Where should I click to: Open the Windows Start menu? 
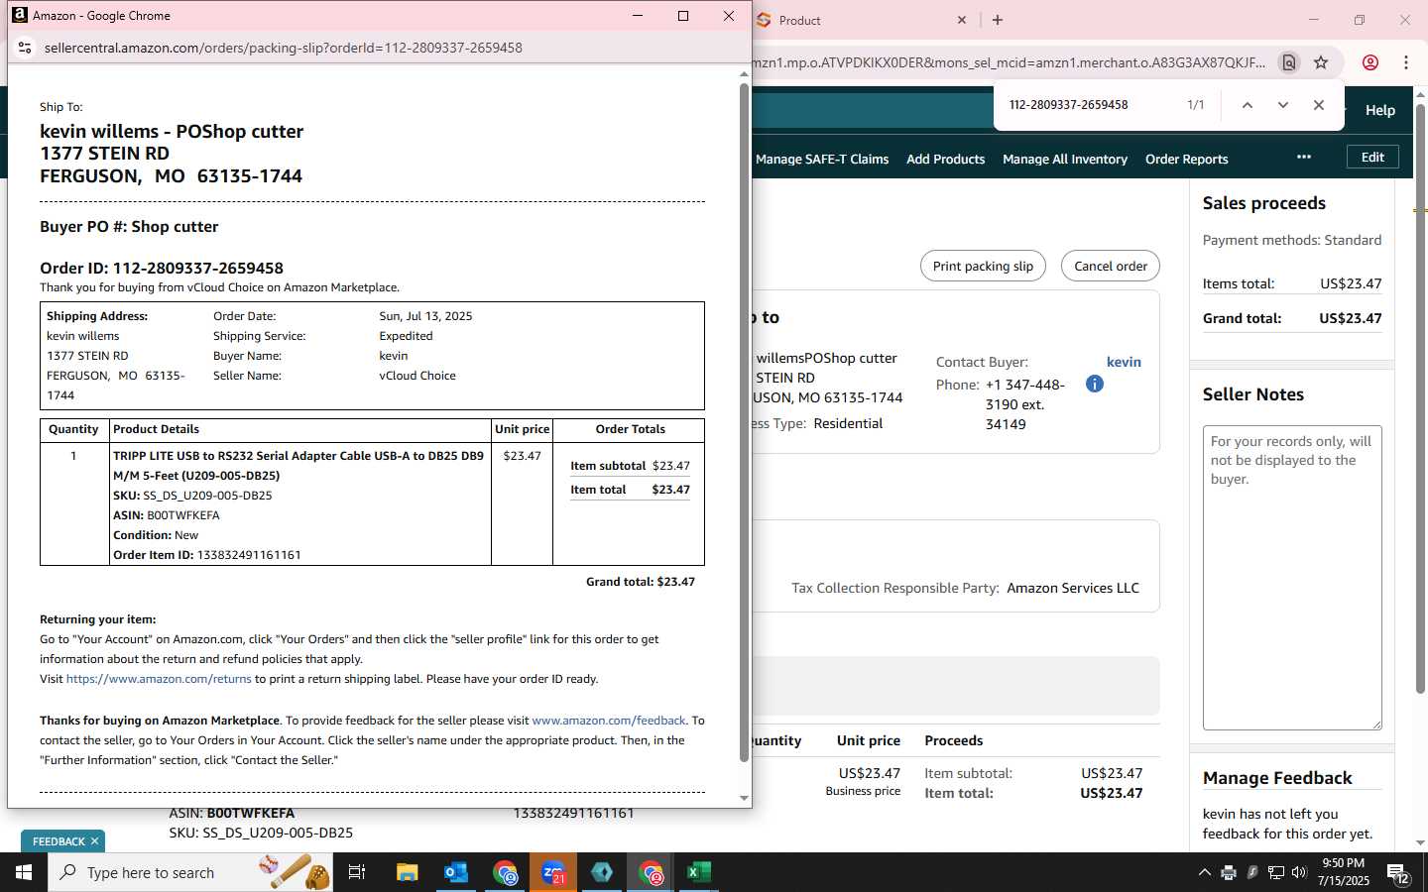click(24, 872)
